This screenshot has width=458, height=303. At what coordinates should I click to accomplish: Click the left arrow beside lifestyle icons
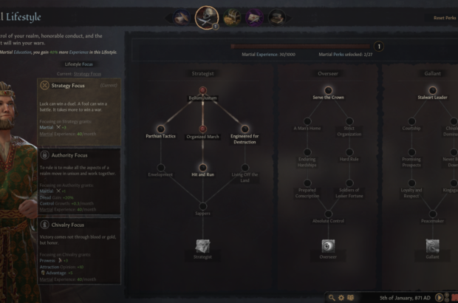pos(168,18)
